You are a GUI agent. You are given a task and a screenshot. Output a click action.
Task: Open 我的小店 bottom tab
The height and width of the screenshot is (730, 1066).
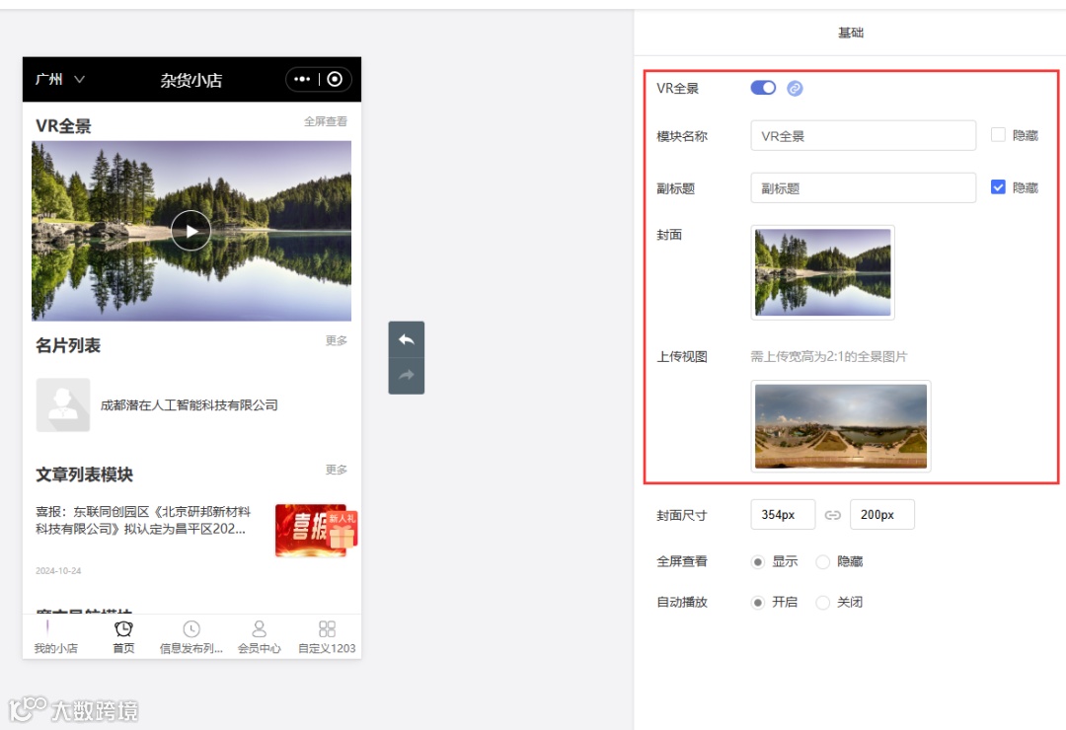(x=55, y=637)
